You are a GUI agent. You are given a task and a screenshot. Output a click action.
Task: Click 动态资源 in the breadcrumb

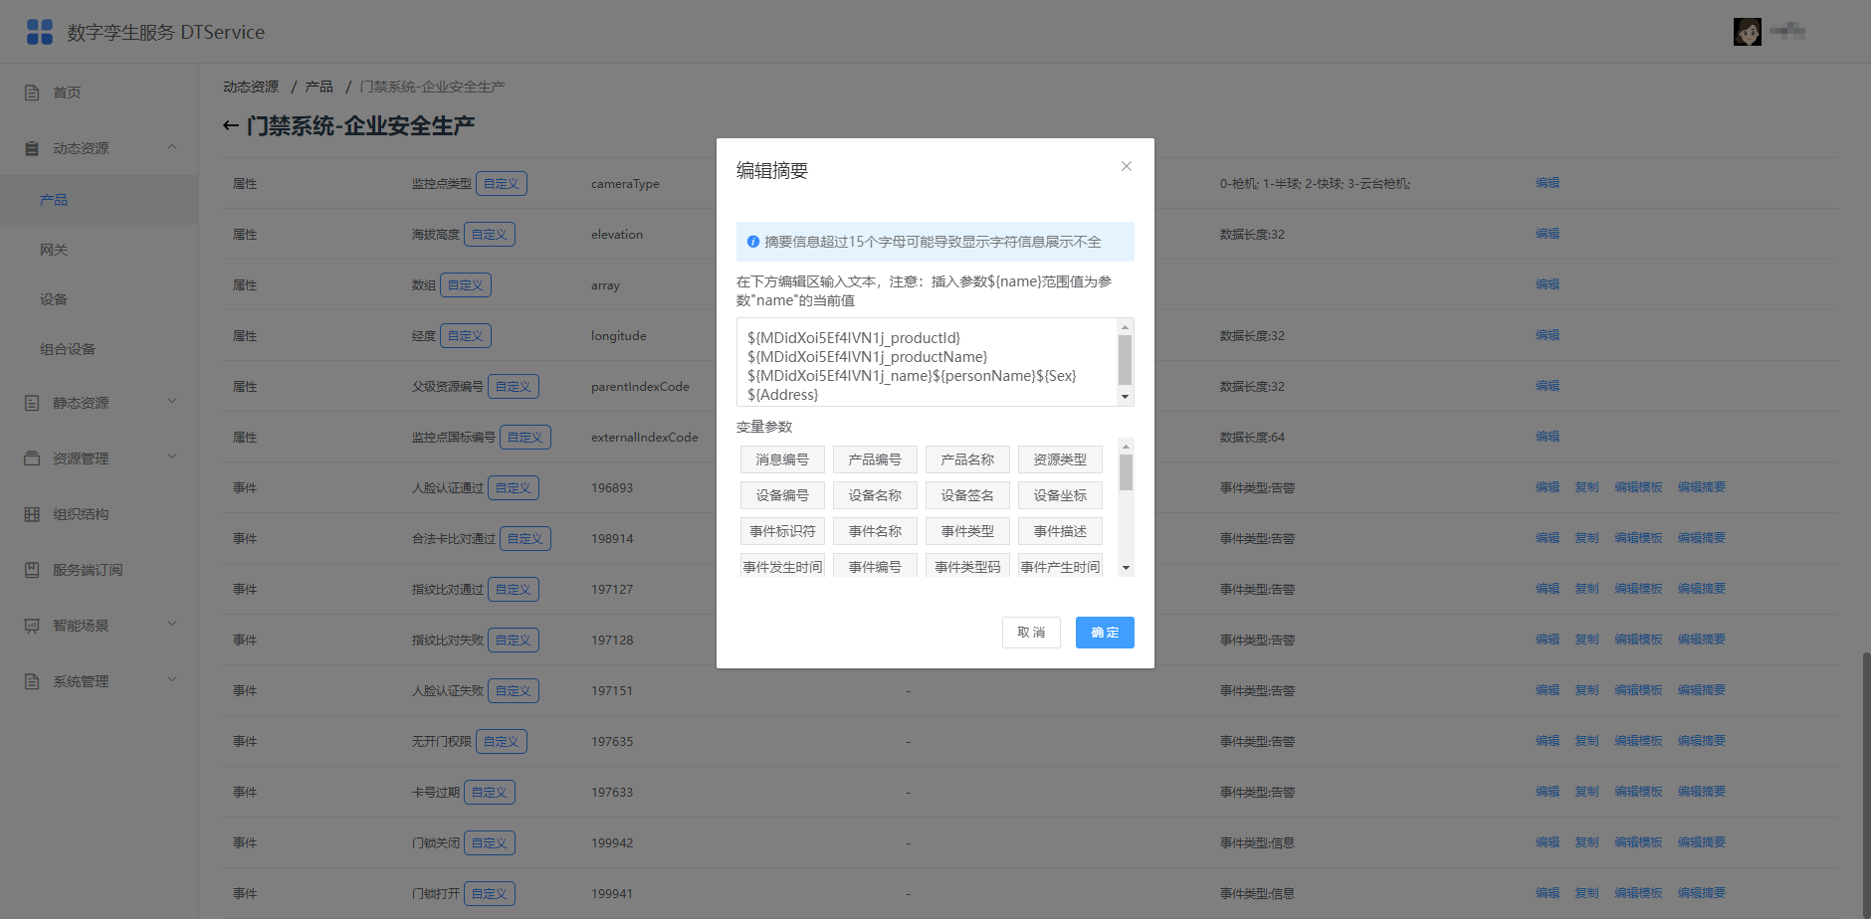pyautogui.click(x=251, y=87)
